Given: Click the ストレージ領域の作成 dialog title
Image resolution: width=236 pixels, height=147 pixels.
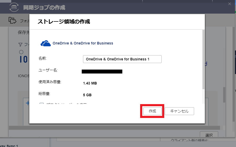Looking at the screenshot, I should pyautogui.click(x=64, y=21).
